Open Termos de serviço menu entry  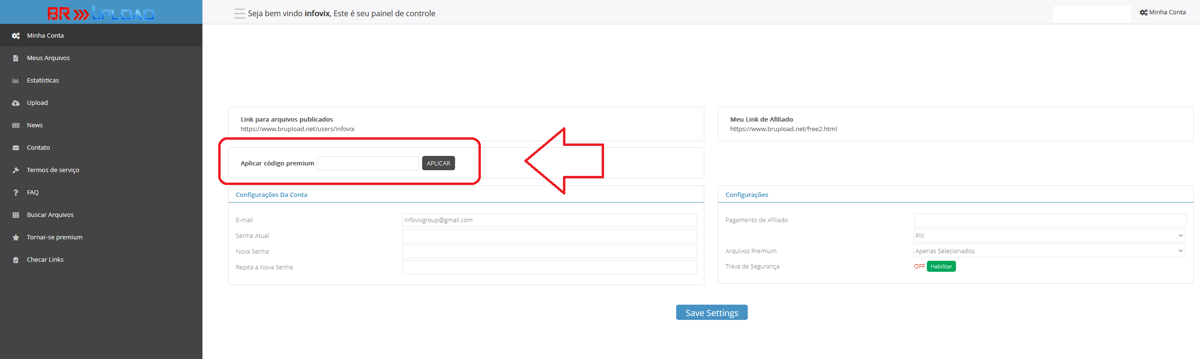tap(53, 170)
